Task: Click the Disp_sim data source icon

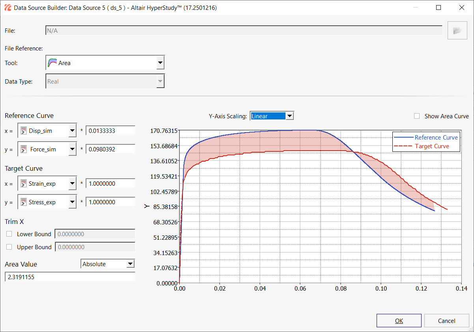Action: tap(24, 131)
